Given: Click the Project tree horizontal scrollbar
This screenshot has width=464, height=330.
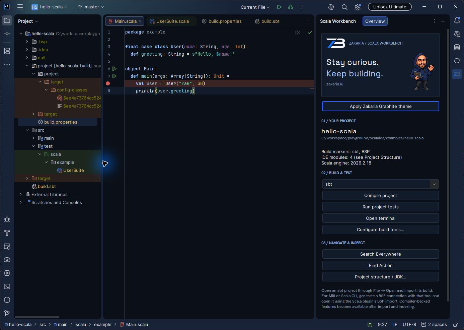Looking at the screenshot, I should [x=37, y=317].
